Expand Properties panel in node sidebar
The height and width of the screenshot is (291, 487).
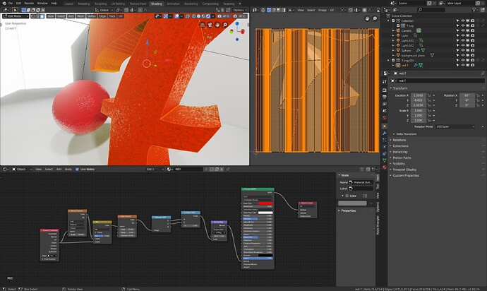(349, 210)
